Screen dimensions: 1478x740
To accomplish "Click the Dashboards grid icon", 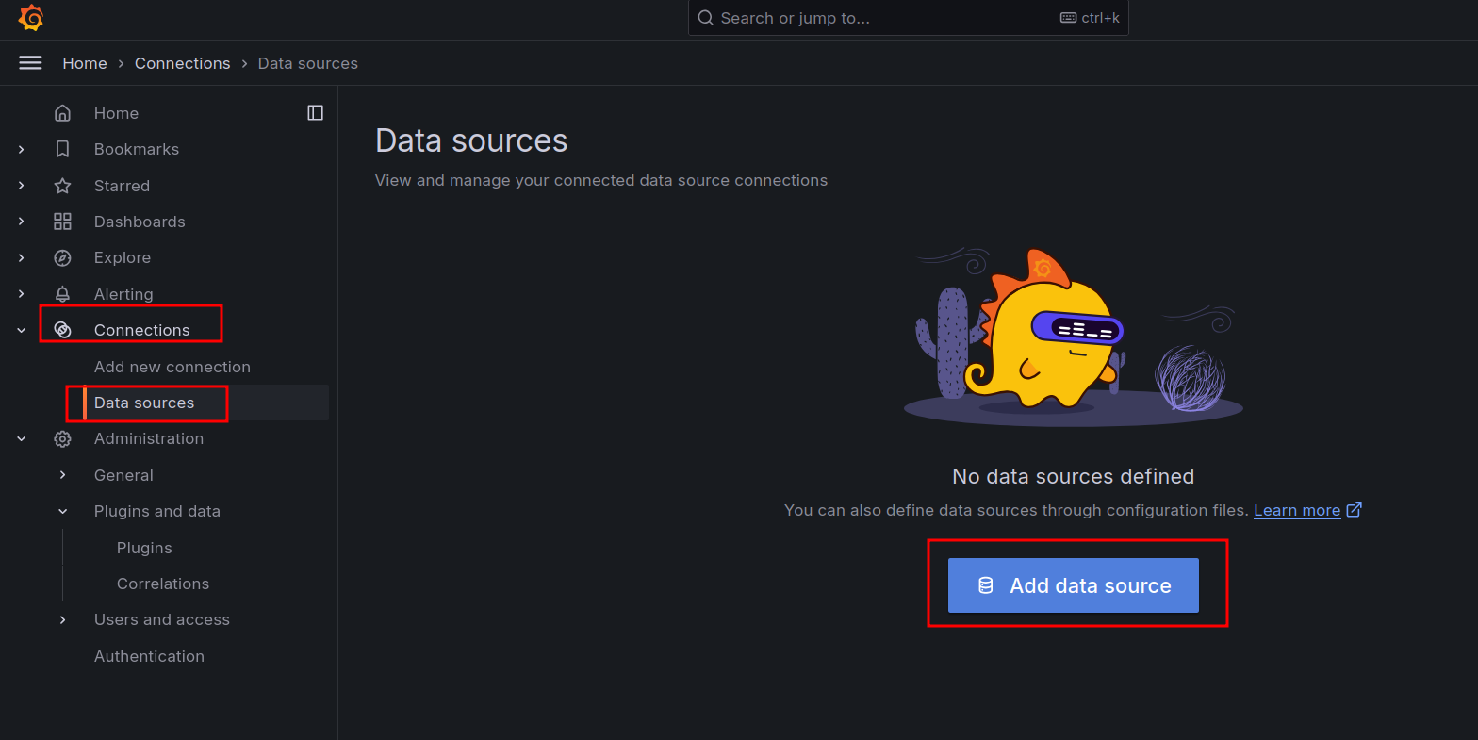I will pyautogui.click(x=63, y=222).
